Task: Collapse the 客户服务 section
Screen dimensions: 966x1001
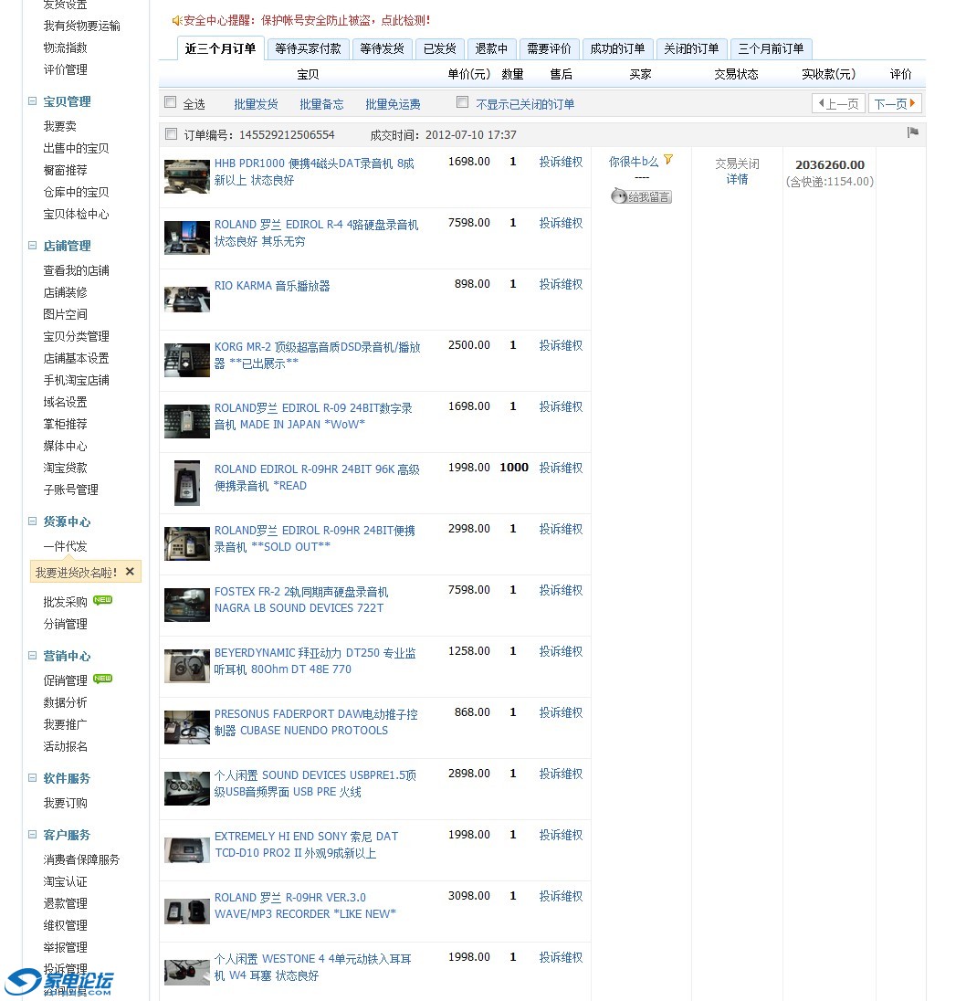Action: click(33, 835)
